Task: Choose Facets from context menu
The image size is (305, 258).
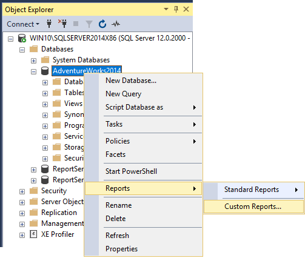Action: click(144, 154)
